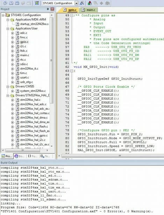Image resolution: width=164 pixels, height=215 pixels.
Task: Click the Drivers/CMSIS folder icon
Action: 12,87
